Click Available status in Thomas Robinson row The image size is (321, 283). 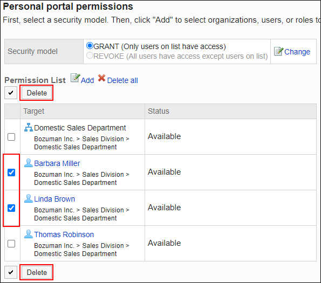(164, 243)
